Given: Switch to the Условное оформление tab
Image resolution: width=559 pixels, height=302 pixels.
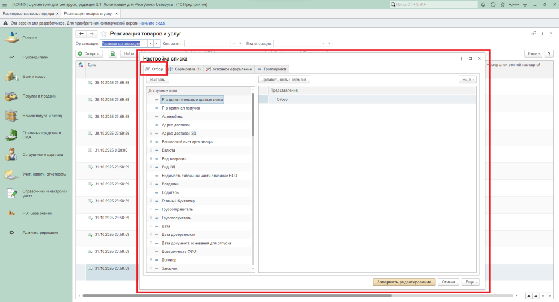Looking at the screenshot, I should (229, 69).
